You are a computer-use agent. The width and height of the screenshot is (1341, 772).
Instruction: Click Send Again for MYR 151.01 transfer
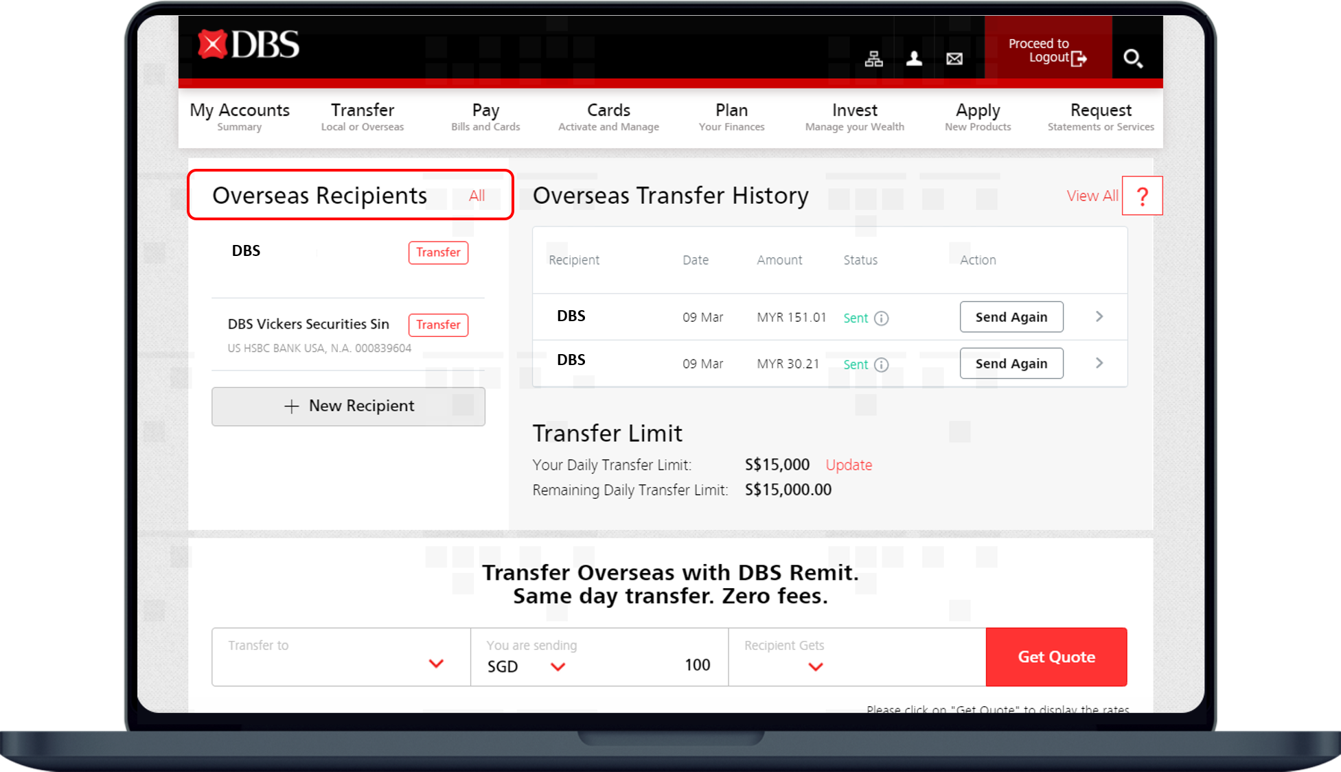[1011, 317]
